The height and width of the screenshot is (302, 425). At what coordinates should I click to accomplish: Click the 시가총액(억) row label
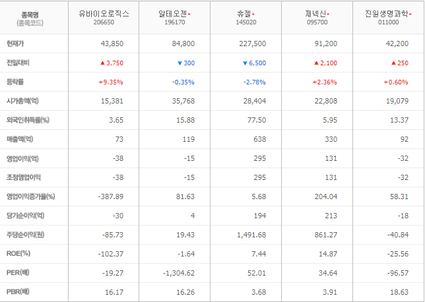click(x=22, y=101)
